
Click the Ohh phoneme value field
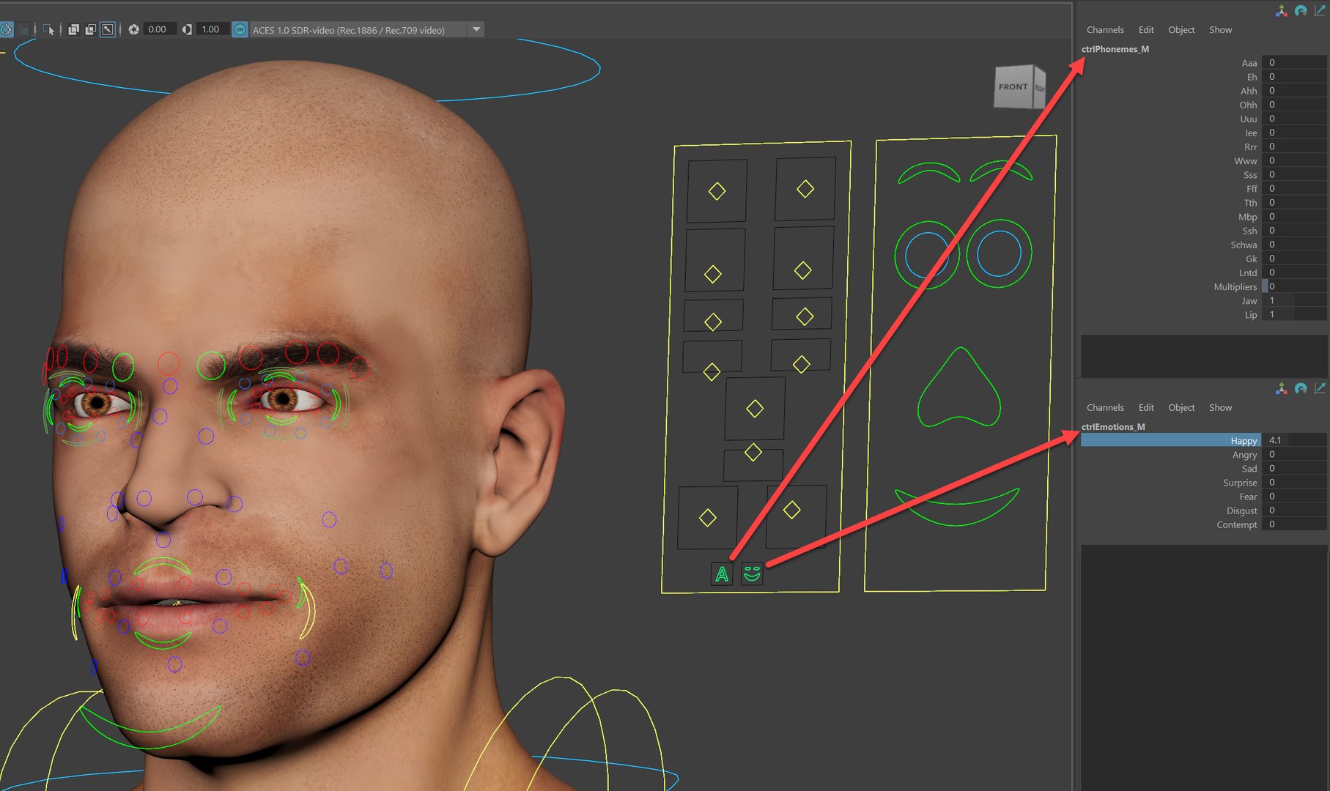tap(1293, 105)
